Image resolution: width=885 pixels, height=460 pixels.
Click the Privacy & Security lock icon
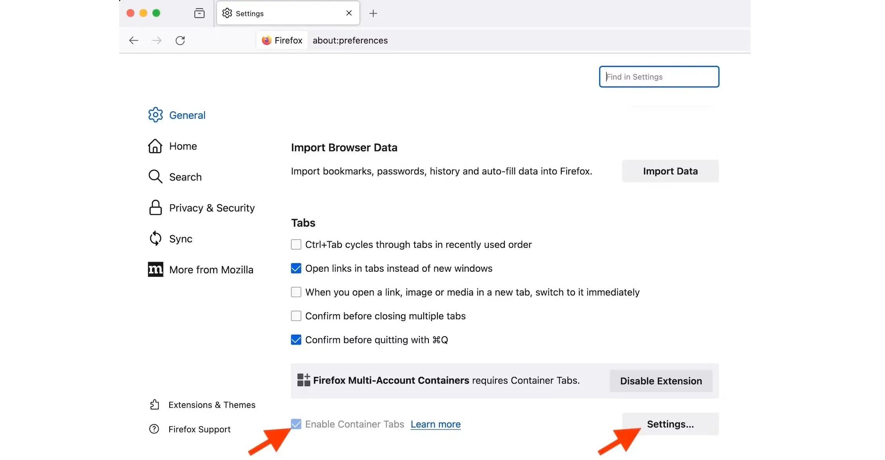click(155, 208)
